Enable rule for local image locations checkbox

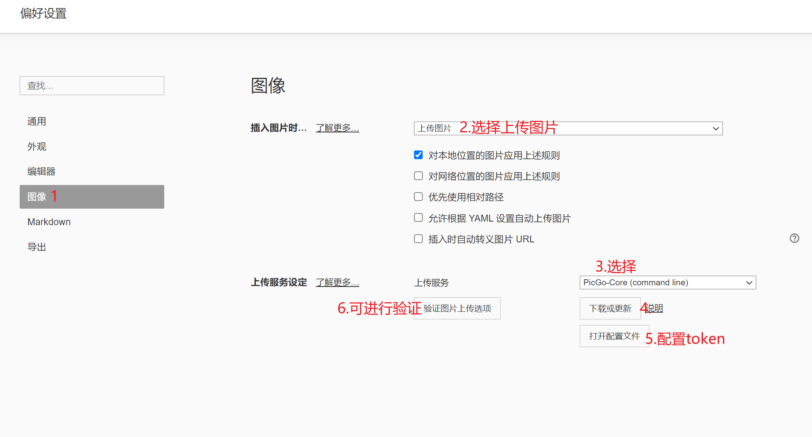click(418, 155)
